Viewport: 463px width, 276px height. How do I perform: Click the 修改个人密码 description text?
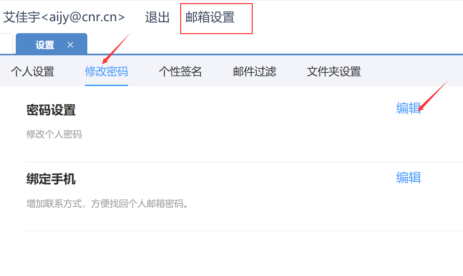tap(54, 134)
